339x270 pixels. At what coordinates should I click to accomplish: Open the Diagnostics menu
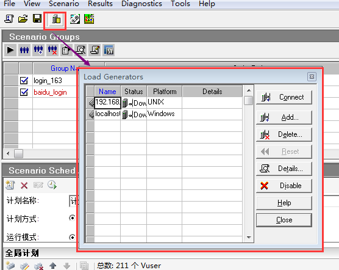tap(141, 4)
